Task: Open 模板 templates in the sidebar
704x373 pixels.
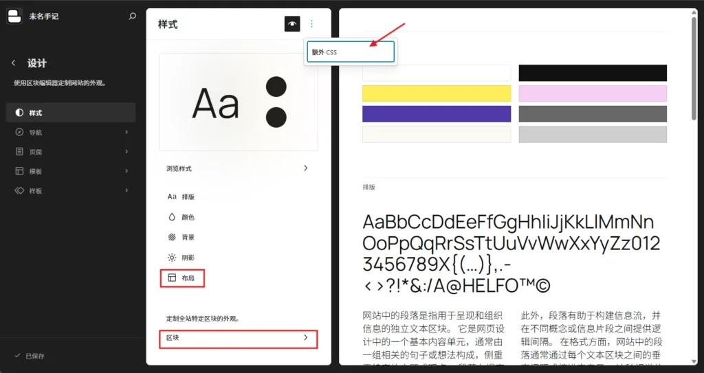Action: coord(71,171)
